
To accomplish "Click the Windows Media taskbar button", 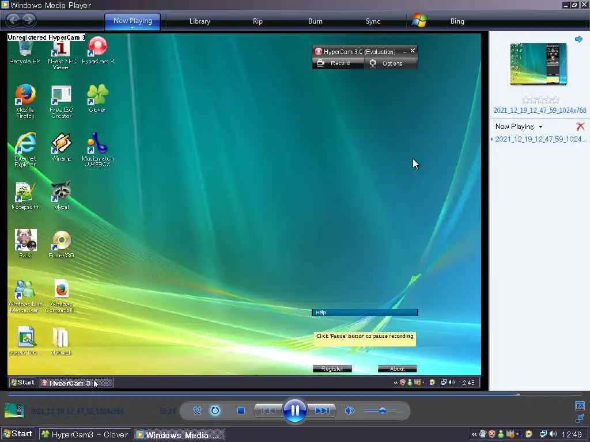I will click(179, 435).
